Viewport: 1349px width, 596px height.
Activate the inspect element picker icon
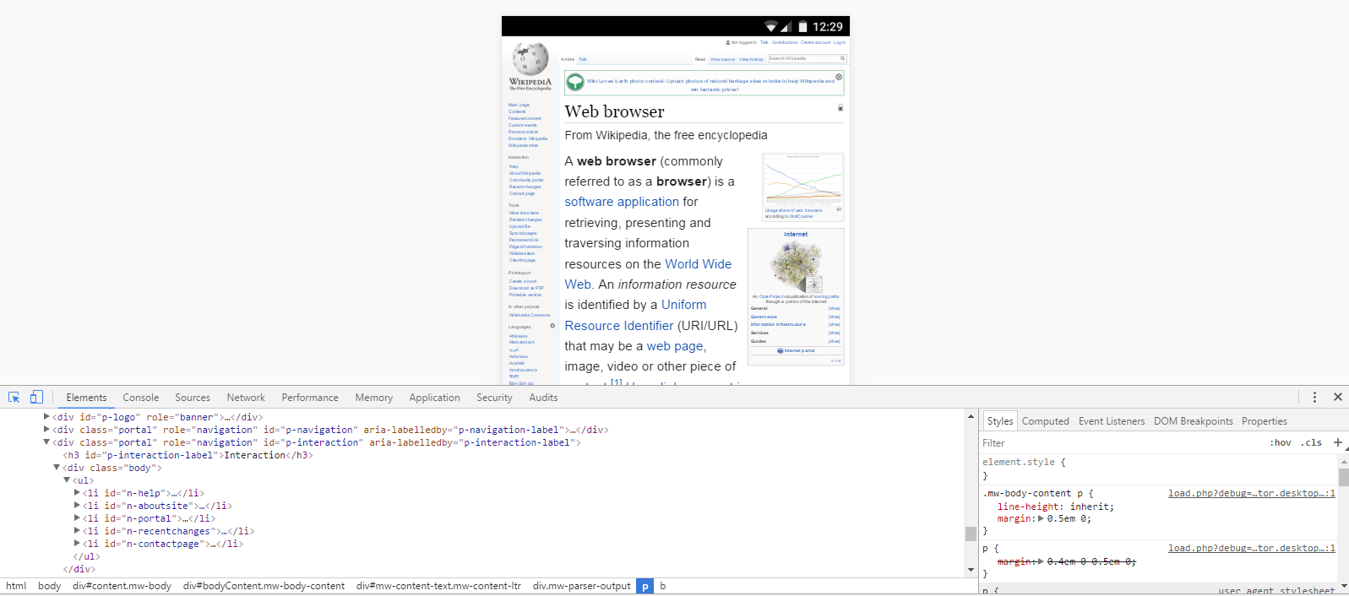(14, 397)
